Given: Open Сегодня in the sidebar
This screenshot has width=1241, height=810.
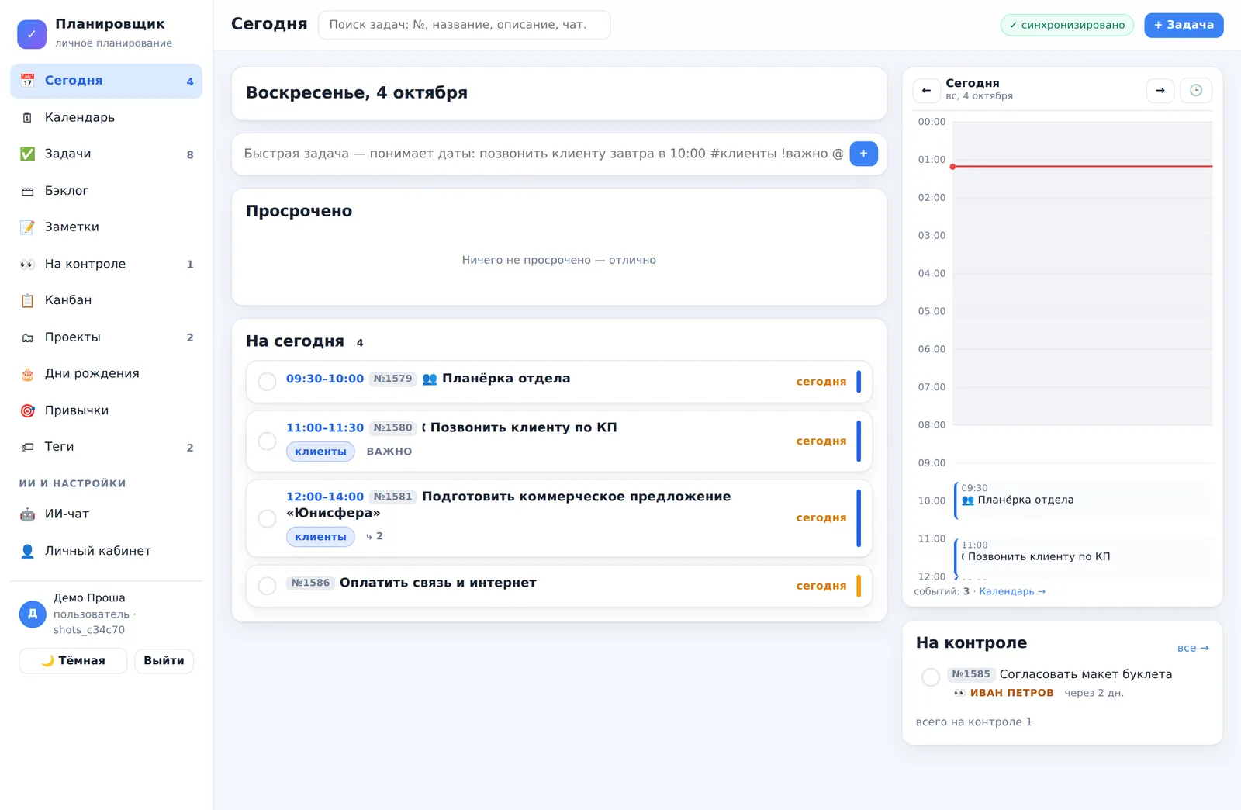Looking at the screenshot, I should pos(106,81).
